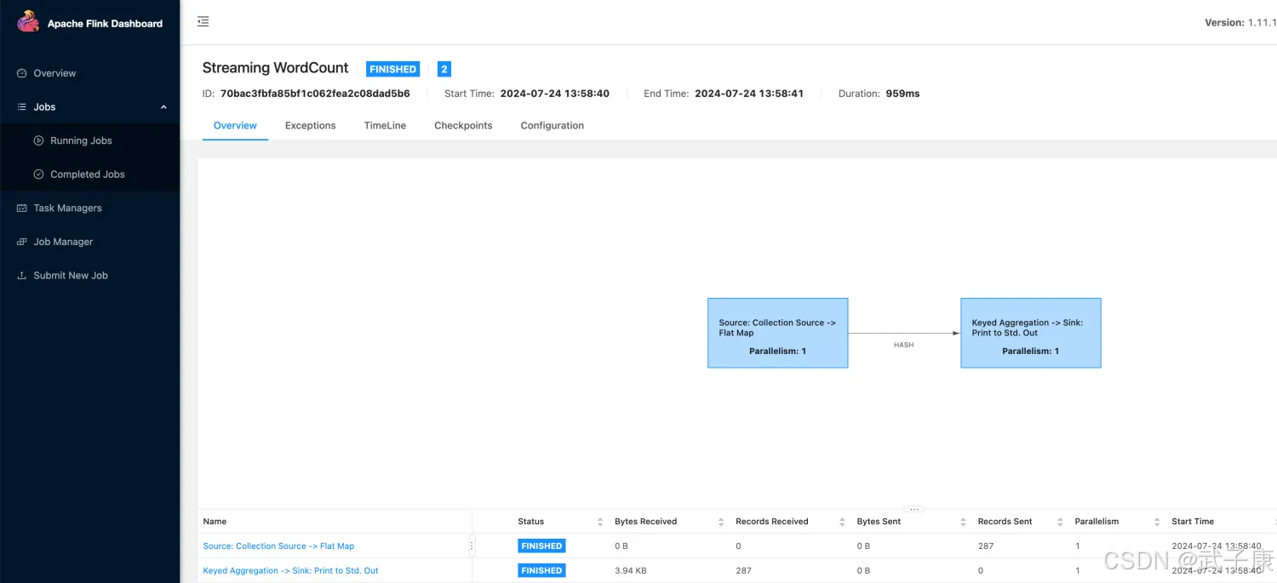Click the blue task count badge 2
The width and height of the screenshot is (1277, 583).
tap(444, 69)
